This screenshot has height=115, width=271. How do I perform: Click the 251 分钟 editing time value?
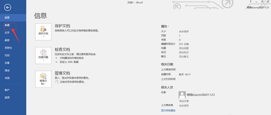(x=184, y=44)
